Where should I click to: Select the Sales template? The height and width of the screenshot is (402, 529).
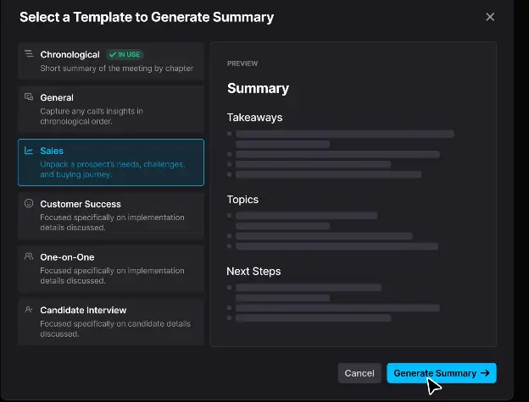tap(111, 162)
